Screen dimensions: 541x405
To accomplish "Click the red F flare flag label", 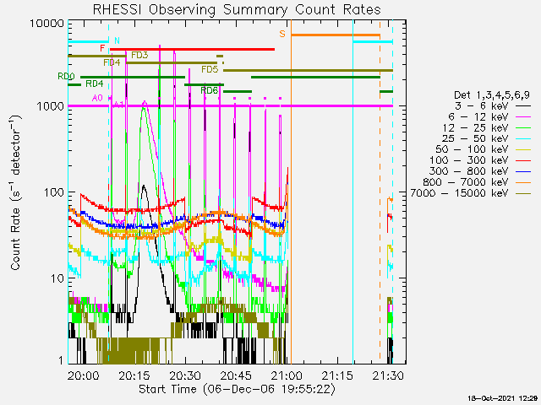I will [102, 48].
